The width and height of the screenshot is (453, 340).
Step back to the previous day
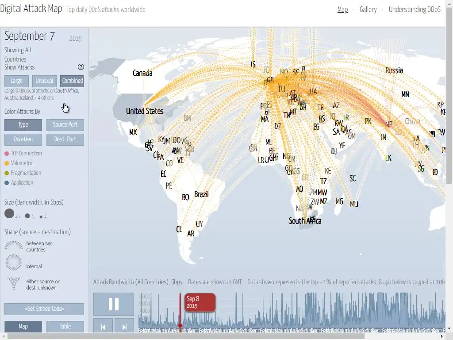click(x=103, y=327)
